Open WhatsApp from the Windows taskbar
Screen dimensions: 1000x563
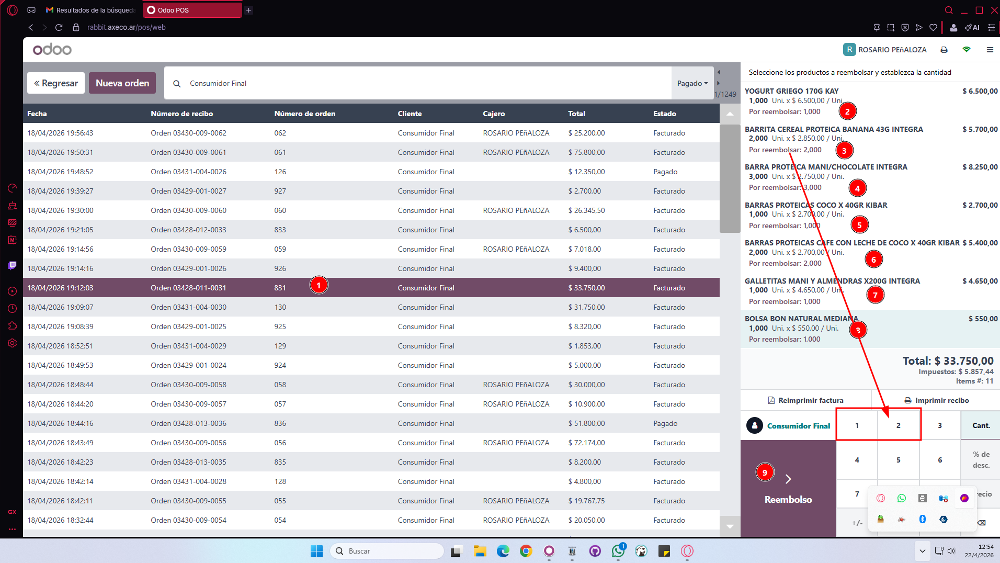618,551
